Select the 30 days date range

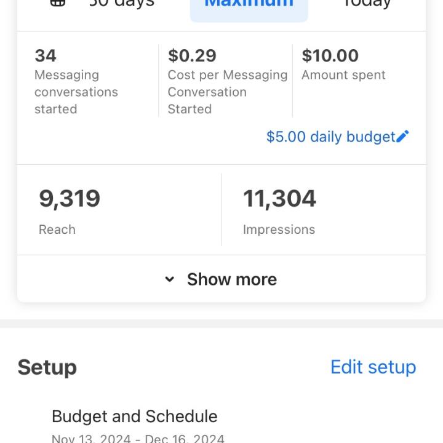click(122, 4)
